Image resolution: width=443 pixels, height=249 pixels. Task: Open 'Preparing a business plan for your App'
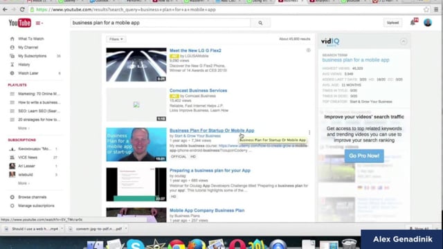point(210,171)
